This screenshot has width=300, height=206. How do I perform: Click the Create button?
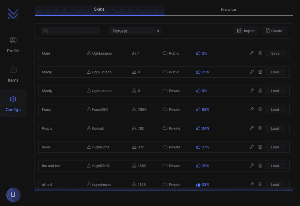pos(274,31)
